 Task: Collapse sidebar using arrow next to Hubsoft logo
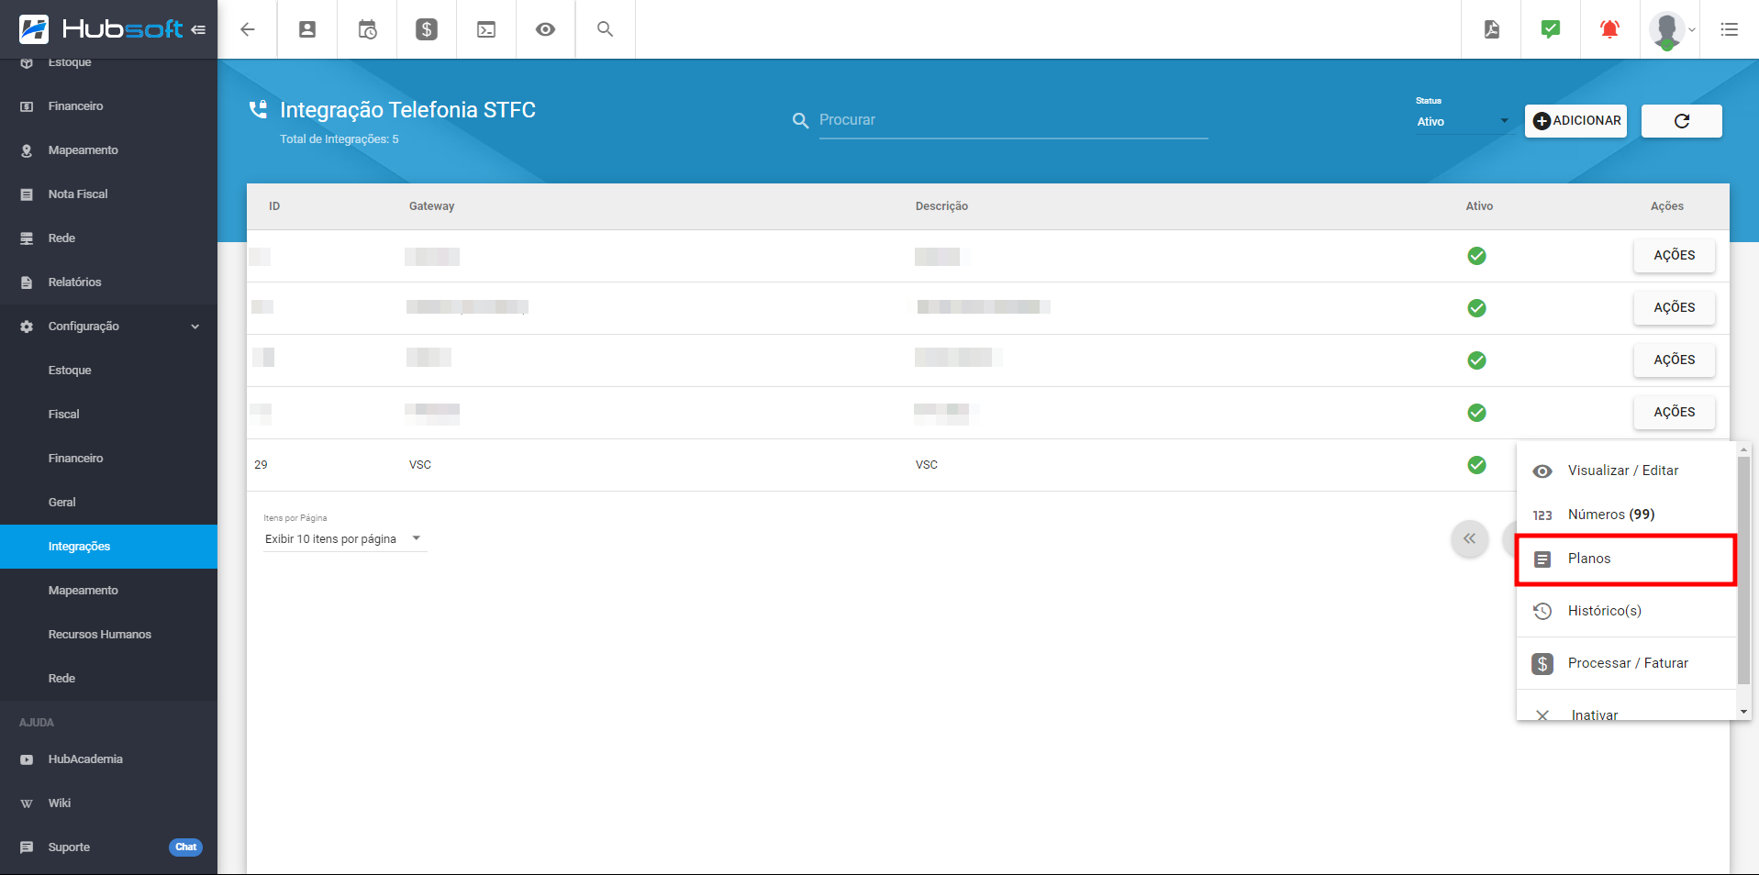[x=198, y=29]
